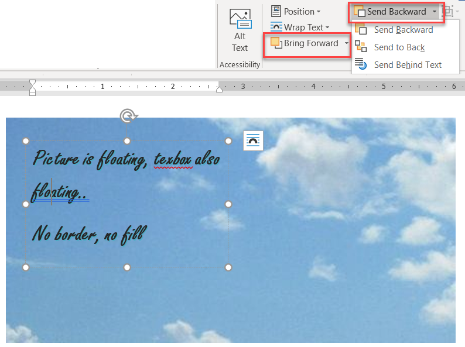Click the text "No border, no fill"

pyautogui.click(x=90, y=235)
